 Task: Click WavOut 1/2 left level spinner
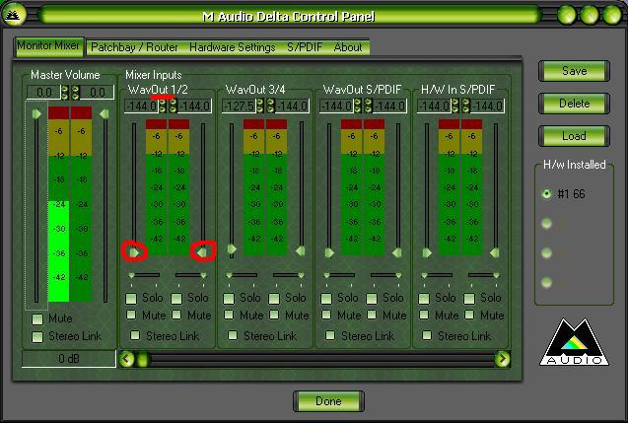pyautogui.click(x=163, y=106)
